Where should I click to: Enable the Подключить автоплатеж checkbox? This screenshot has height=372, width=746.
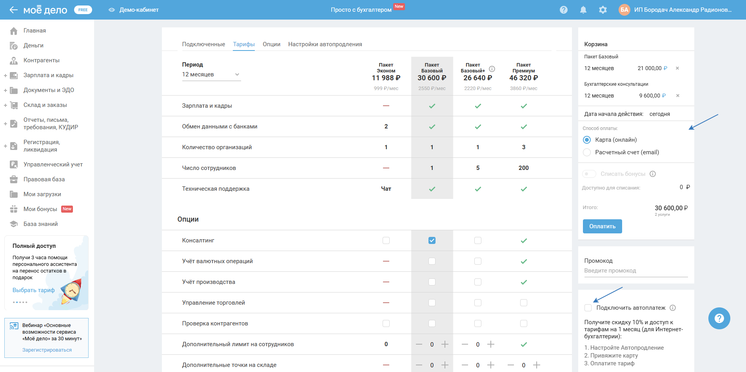coord(588,308)
